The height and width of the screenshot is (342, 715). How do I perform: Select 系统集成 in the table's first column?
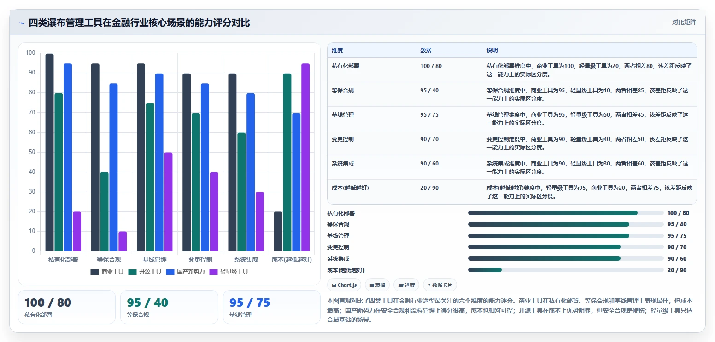coord(343,163)
